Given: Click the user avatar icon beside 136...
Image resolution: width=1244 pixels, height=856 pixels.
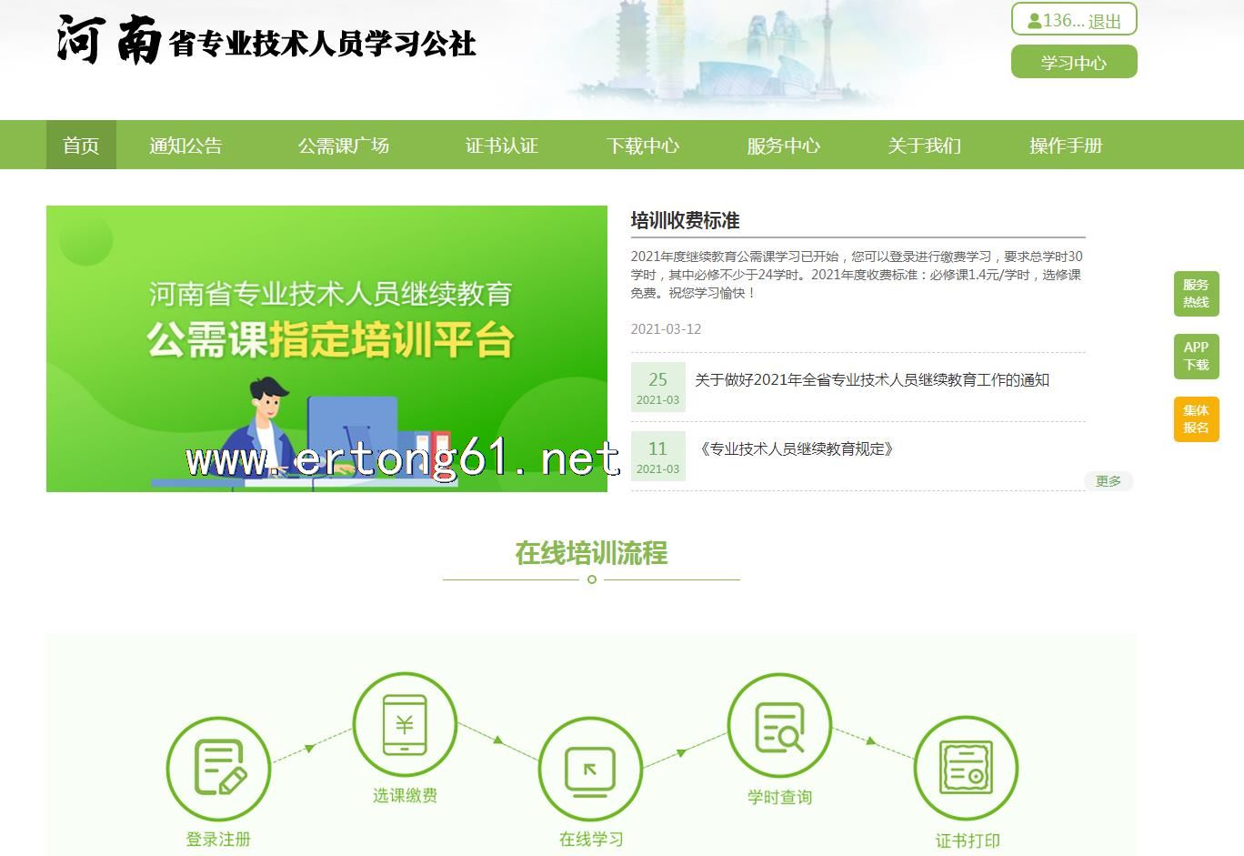Looking at the screenshot, I should click(x=1034, y=21).
